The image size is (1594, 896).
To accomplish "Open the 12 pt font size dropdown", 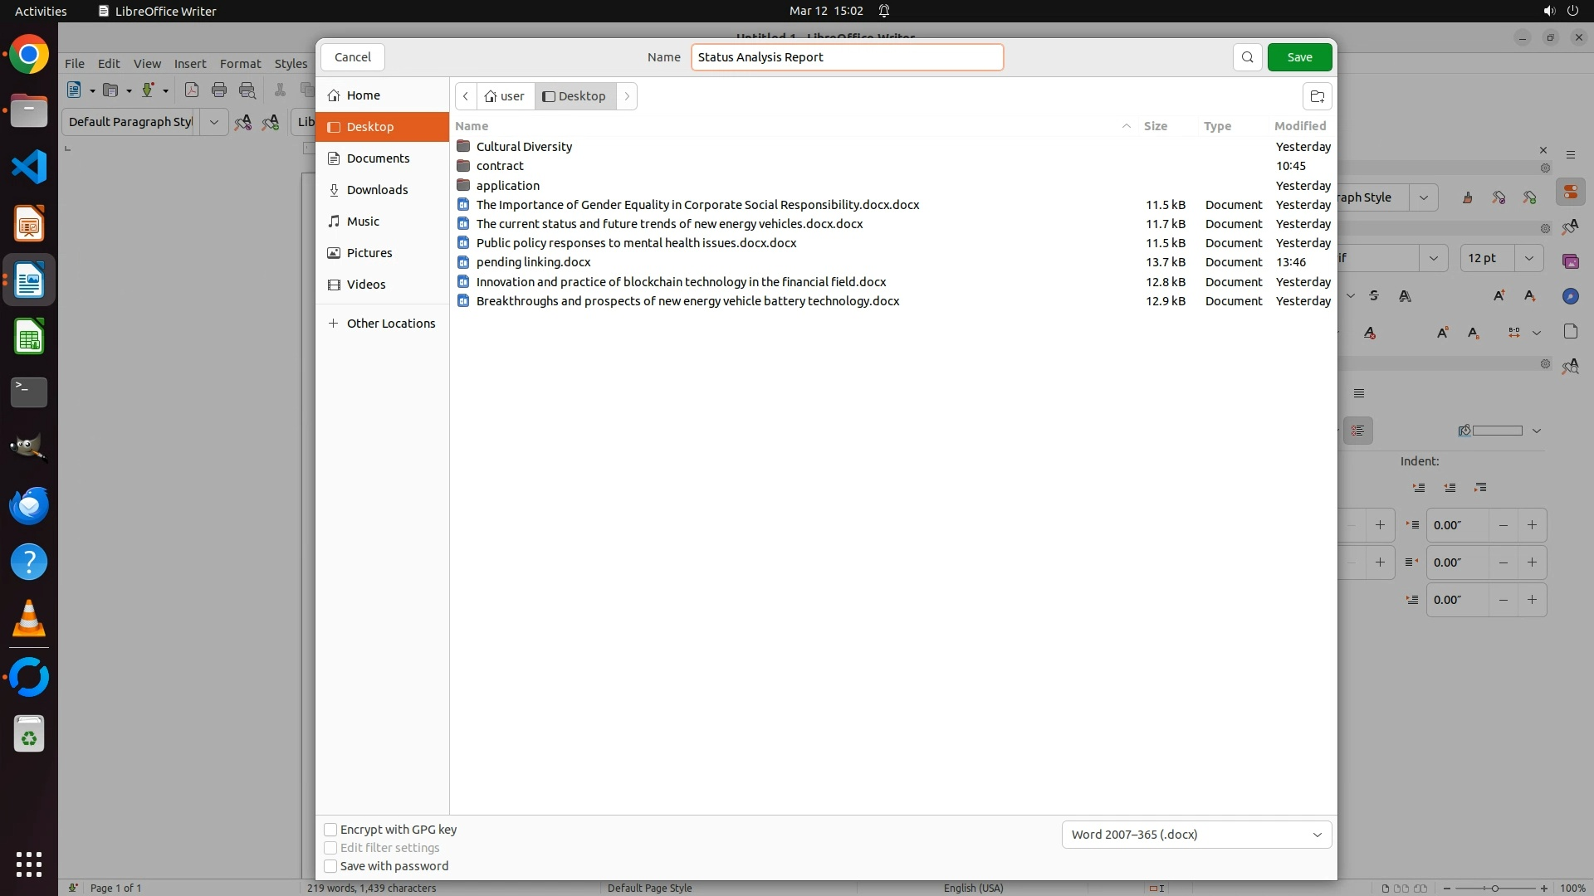I will 1528,258.
